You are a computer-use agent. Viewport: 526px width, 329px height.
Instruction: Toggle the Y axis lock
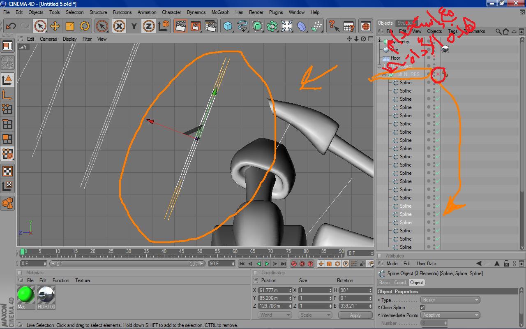tap(134, 26)
